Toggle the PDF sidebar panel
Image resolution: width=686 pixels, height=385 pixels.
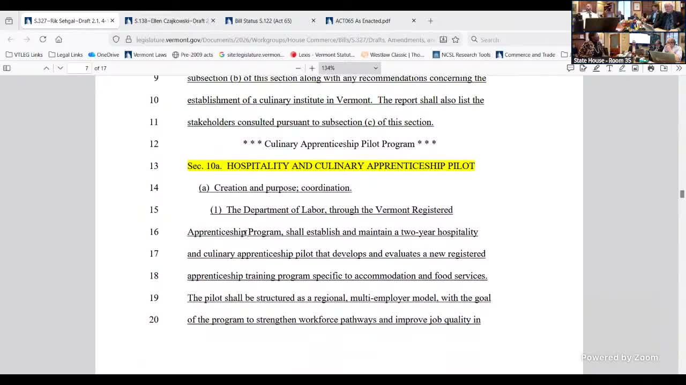pos(7,68)
